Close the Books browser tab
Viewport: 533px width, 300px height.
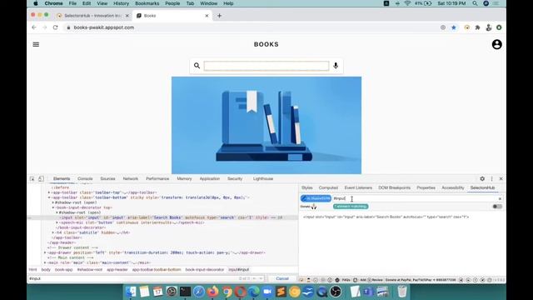207,16
